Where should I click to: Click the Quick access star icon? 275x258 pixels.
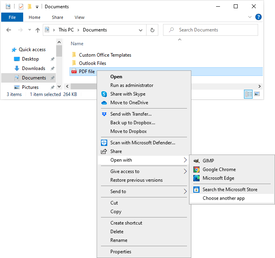click(x=14, y=50)
